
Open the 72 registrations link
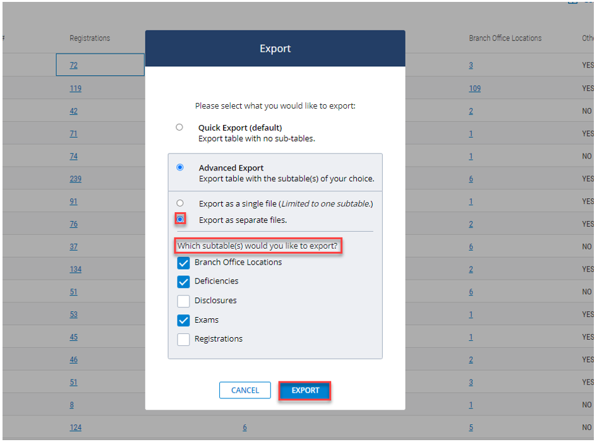(x=73, y=66)
